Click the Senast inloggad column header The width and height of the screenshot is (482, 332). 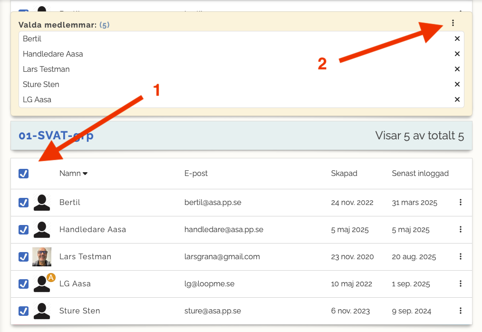420,174
